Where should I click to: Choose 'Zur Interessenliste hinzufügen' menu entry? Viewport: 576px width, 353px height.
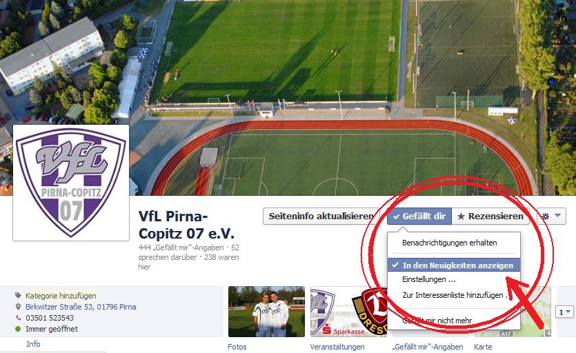[454, 295]
